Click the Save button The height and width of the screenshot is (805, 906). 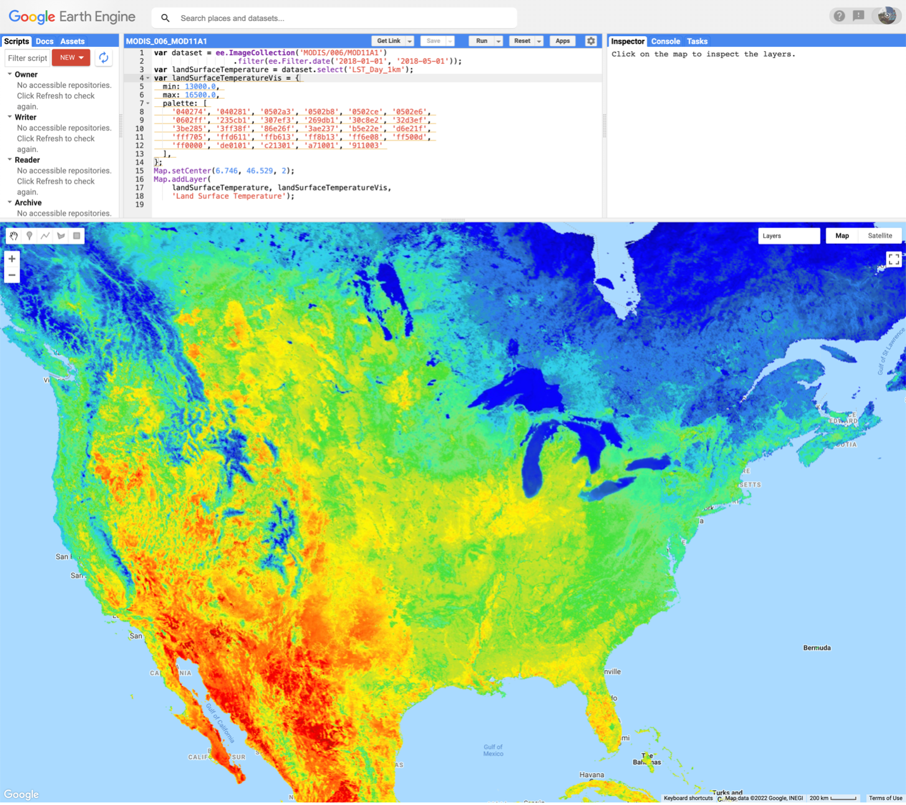click(x=433, y=41)
